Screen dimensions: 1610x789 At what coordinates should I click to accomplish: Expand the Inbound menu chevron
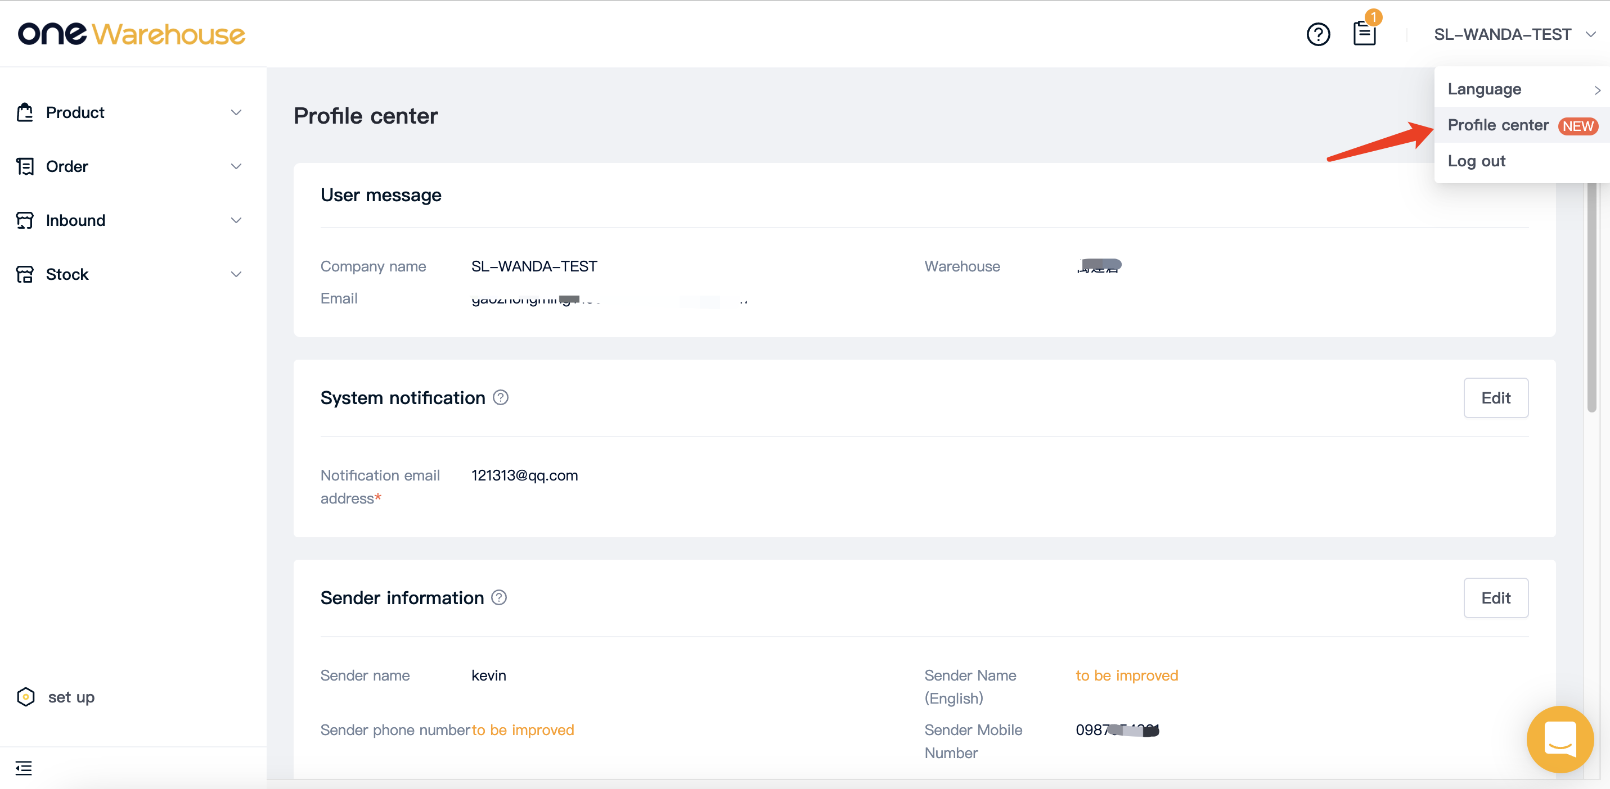[236, 220]
